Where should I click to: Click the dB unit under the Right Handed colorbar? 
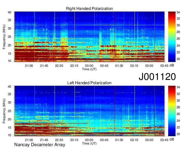(x=172, y=65)
